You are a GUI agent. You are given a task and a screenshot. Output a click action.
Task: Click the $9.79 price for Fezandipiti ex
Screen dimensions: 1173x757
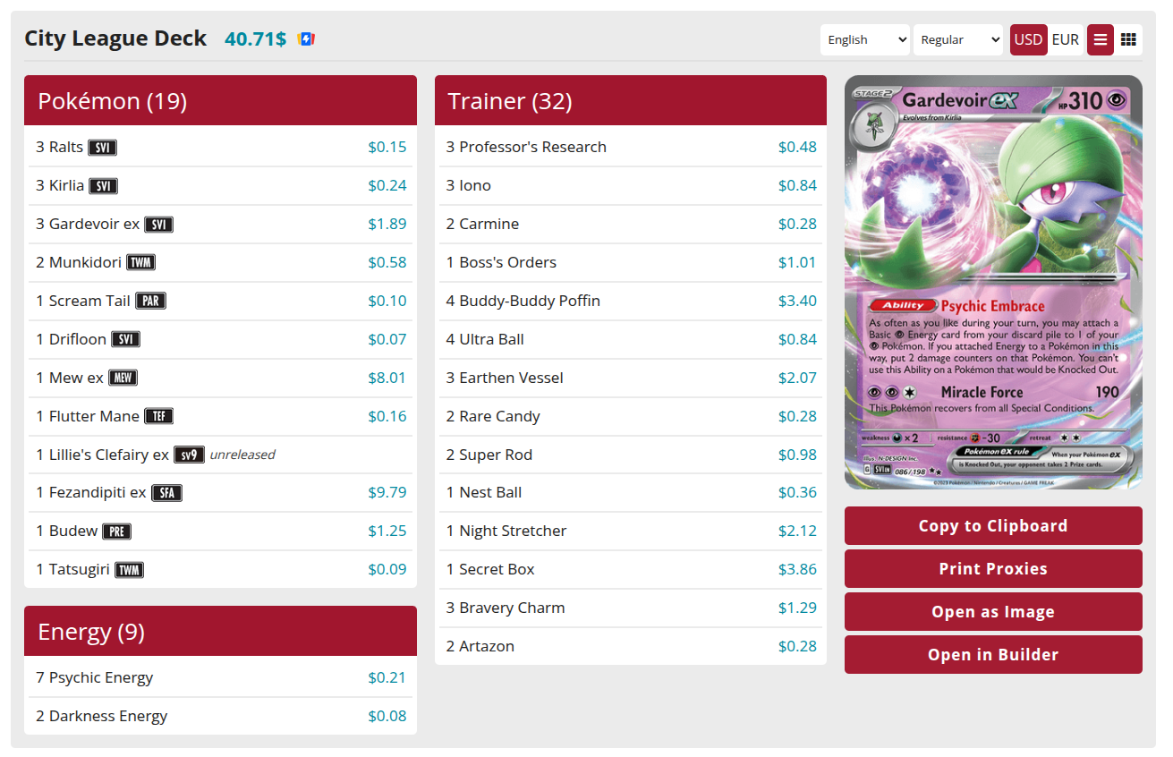[387, 492]
